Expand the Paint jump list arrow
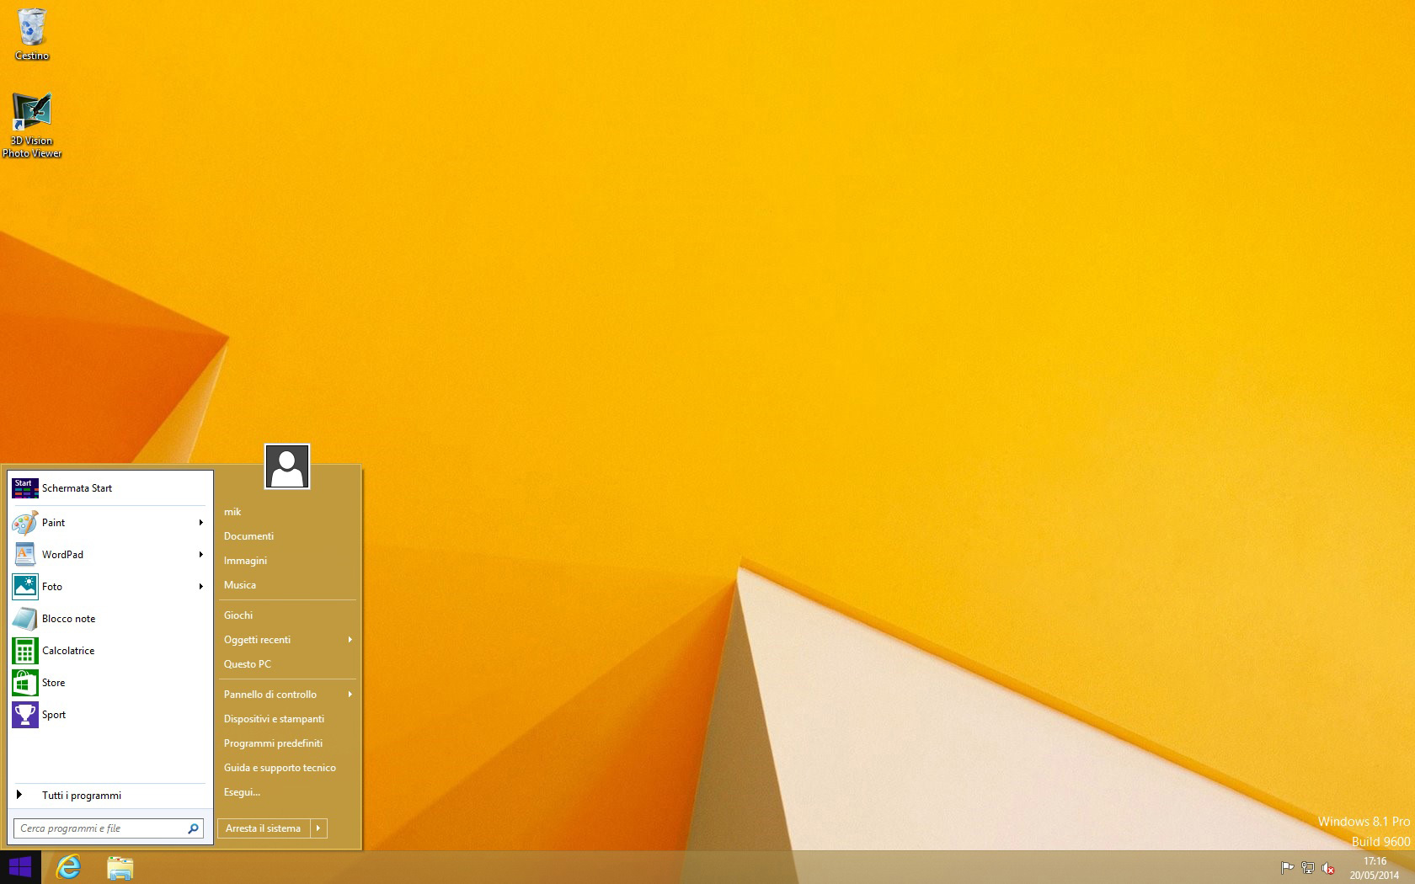Screen dimensions: 1415x884 [201, 523]
